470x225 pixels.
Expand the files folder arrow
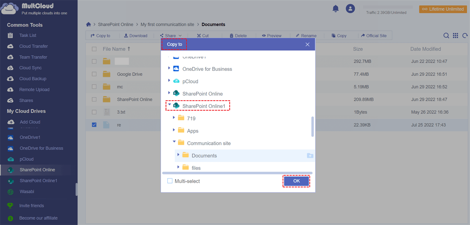click(x=178, y=167)
